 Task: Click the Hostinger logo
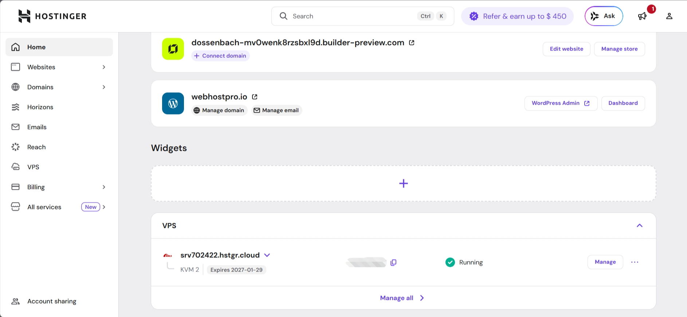point(52,16)
